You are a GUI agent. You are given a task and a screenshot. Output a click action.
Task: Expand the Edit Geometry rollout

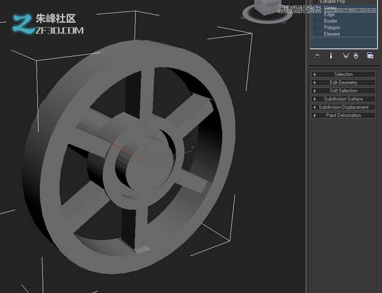tap(343, 82)
